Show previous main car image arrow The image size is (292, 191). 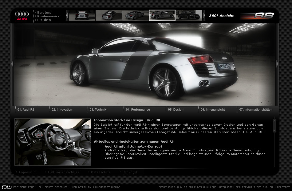12,64
